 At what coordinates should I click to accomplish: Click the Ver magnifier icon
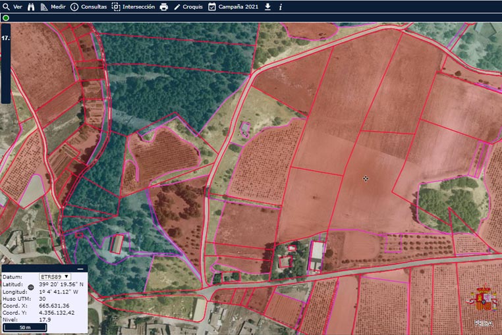pyautogui.click(x=6, y=7)
